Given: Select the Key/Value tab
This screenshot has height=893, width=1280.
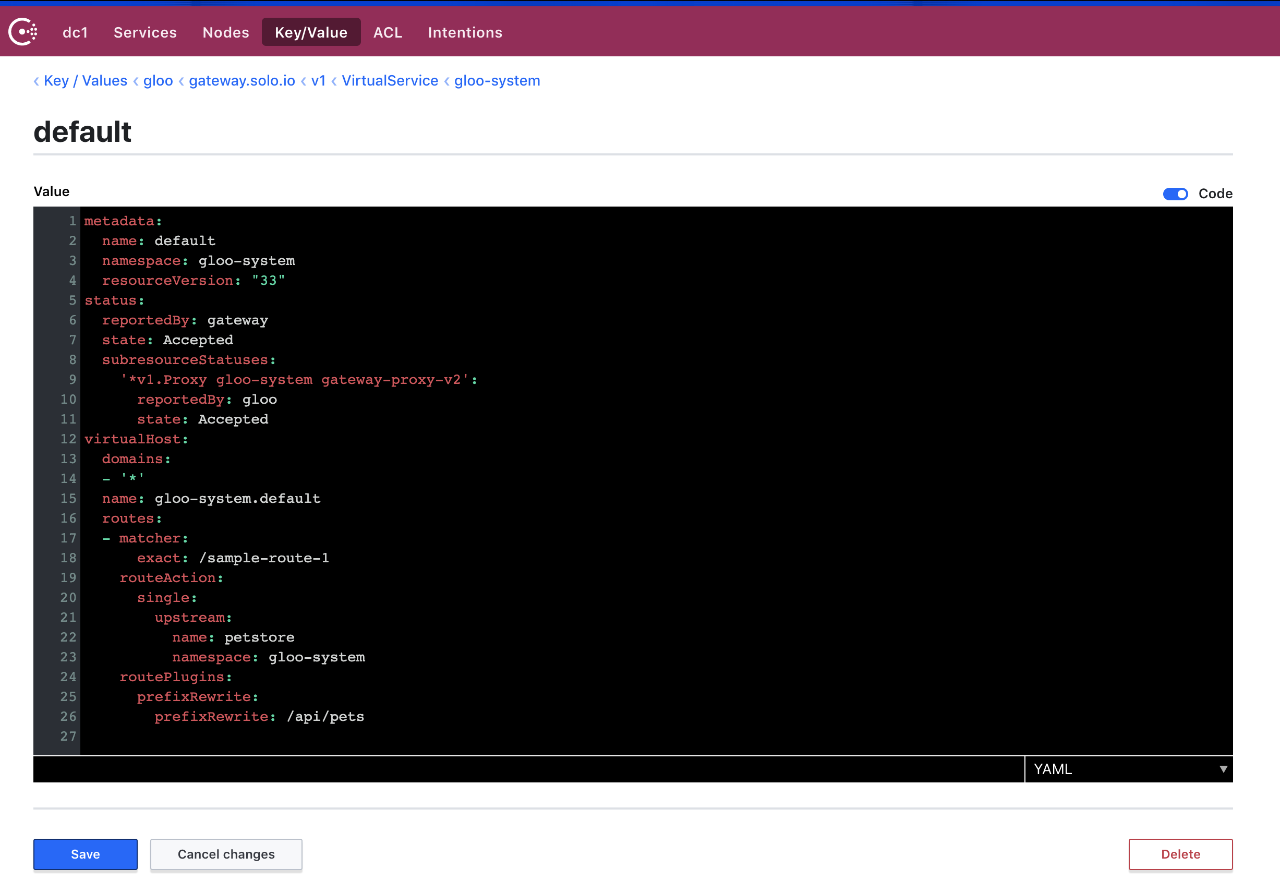Looking at the screenshot, I should click(x=311, y=32).
